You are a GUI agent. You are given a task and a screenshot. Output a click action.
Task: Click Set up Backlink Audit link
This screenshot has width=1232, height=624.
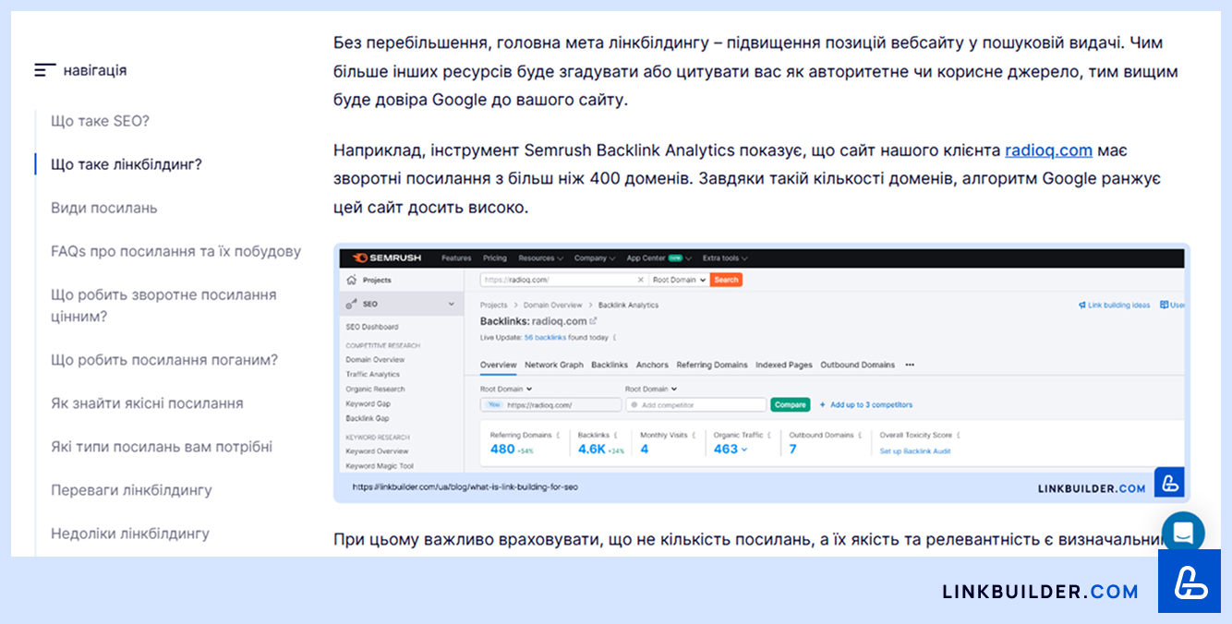tap(915, 451)
